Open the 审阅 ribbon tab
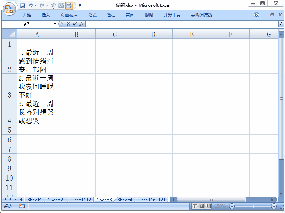This screenshot has height=213, width=285. pos(130,15)
